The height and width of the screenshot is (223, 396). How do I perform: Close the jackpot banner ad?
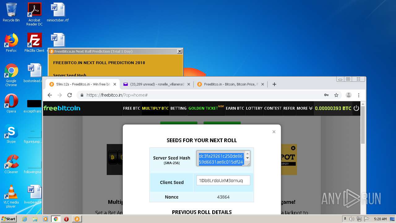(293, 148)
